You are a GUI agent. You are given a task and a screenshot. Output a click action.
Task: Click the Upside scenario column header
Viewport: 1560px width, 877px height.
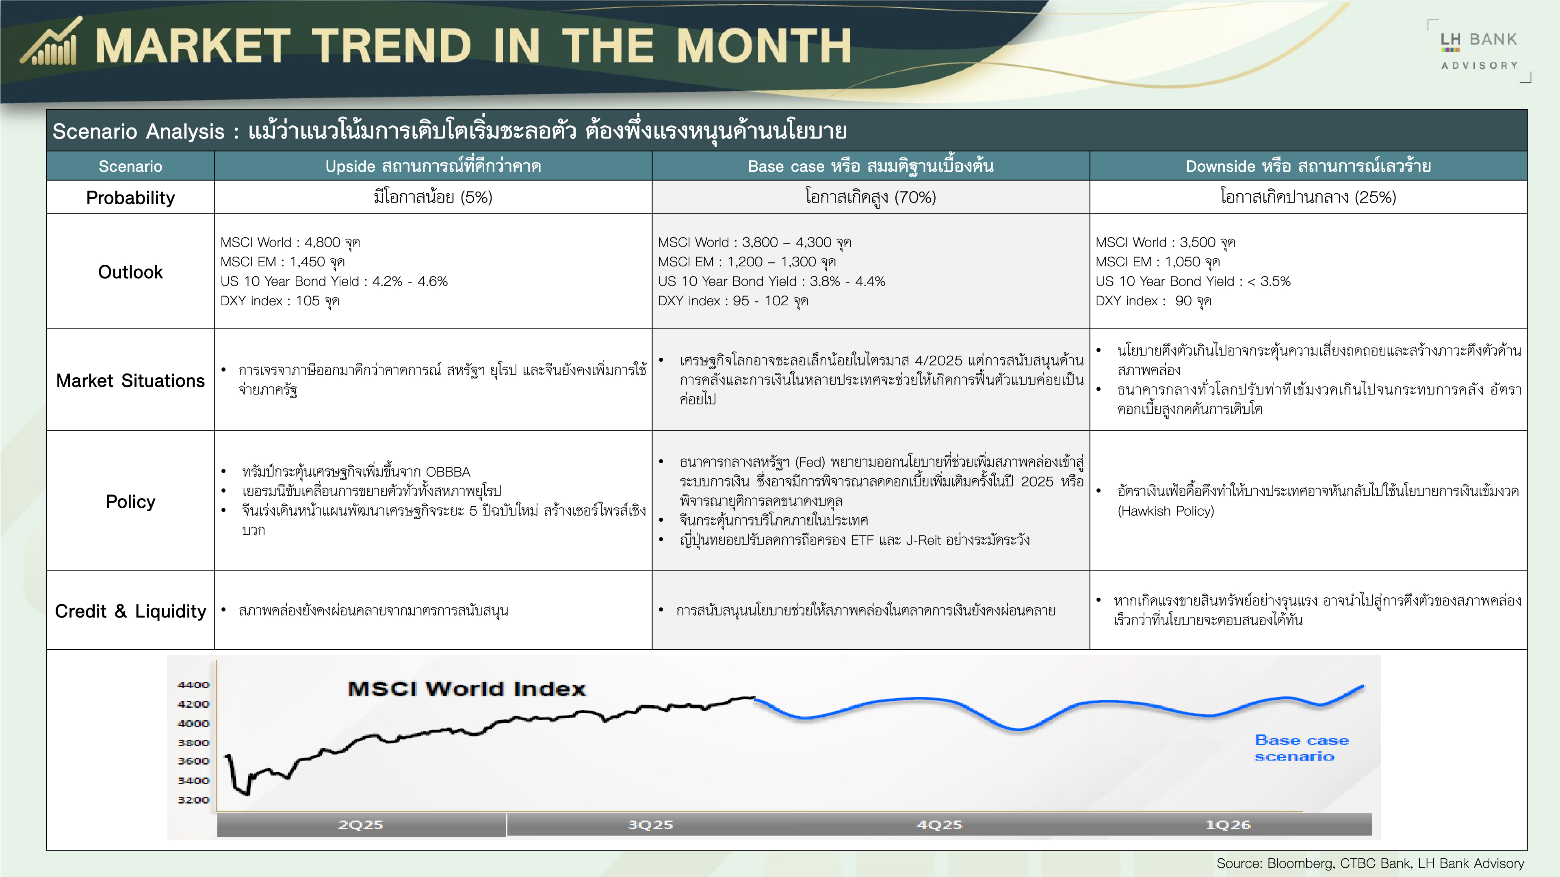click(x=432, y=166)
